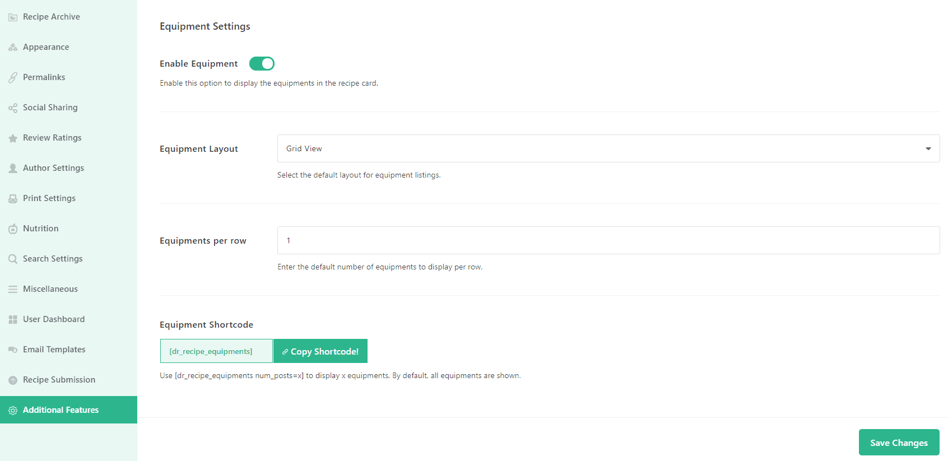Click the Print Settings printer icon
Screen dimensions: 948x461
coord(13,199)
